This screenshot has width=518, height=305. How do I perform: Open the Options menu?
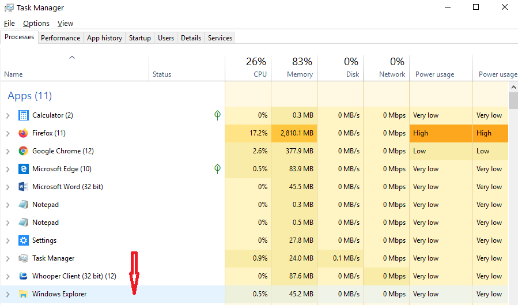click(x=36, y=24)
